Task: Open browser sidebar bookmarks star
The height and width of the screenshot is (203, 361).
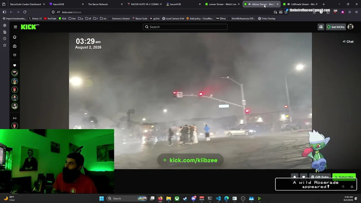Action: click(5, 45)
